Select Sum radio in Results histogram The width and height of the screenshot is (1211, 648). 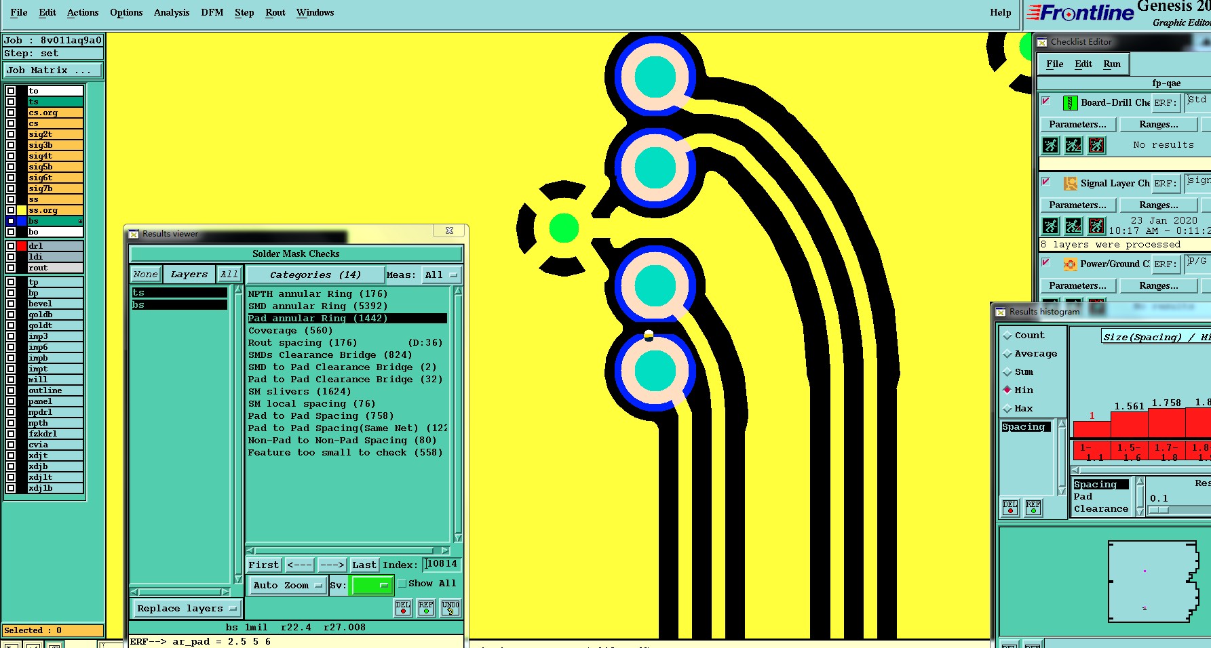[1007, 372]
